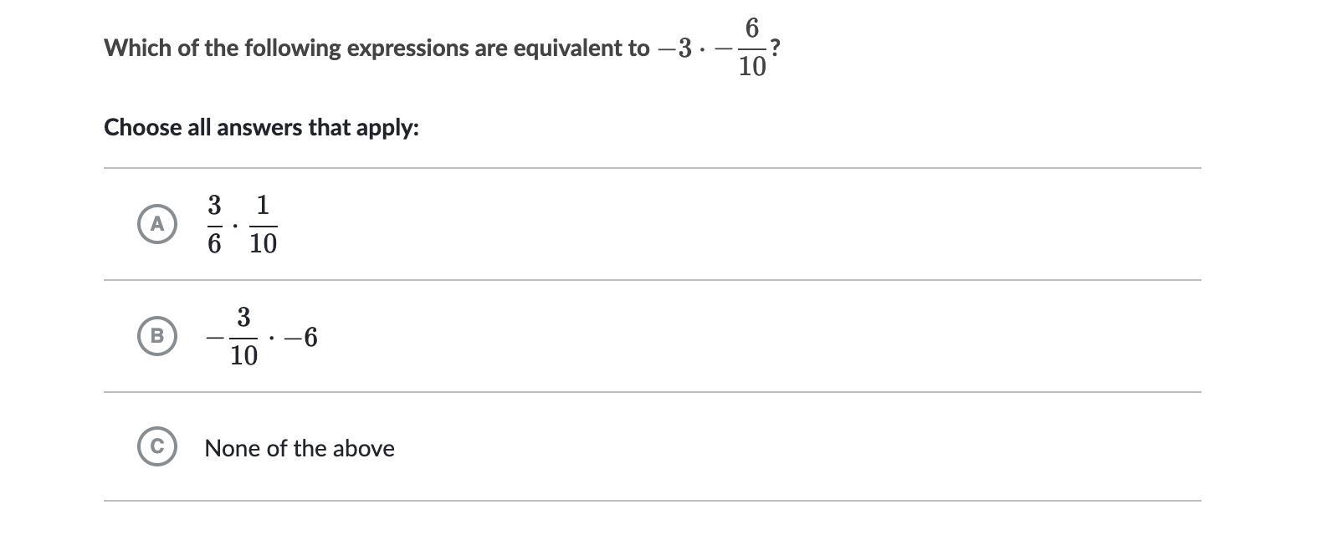This screenshot has width=1327, height=535.
Task: Click empty space in choice A's row
Action: [x=736, y=224]
